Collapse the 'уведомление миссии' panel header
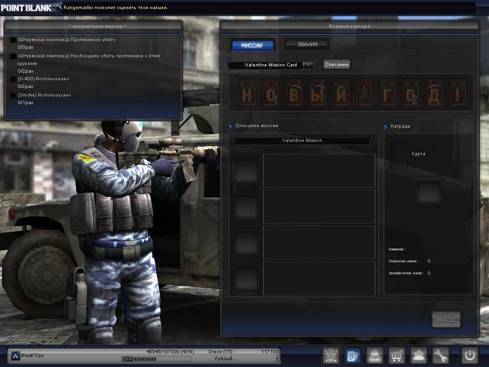489x367 pixels. click(x=93, y=26)
